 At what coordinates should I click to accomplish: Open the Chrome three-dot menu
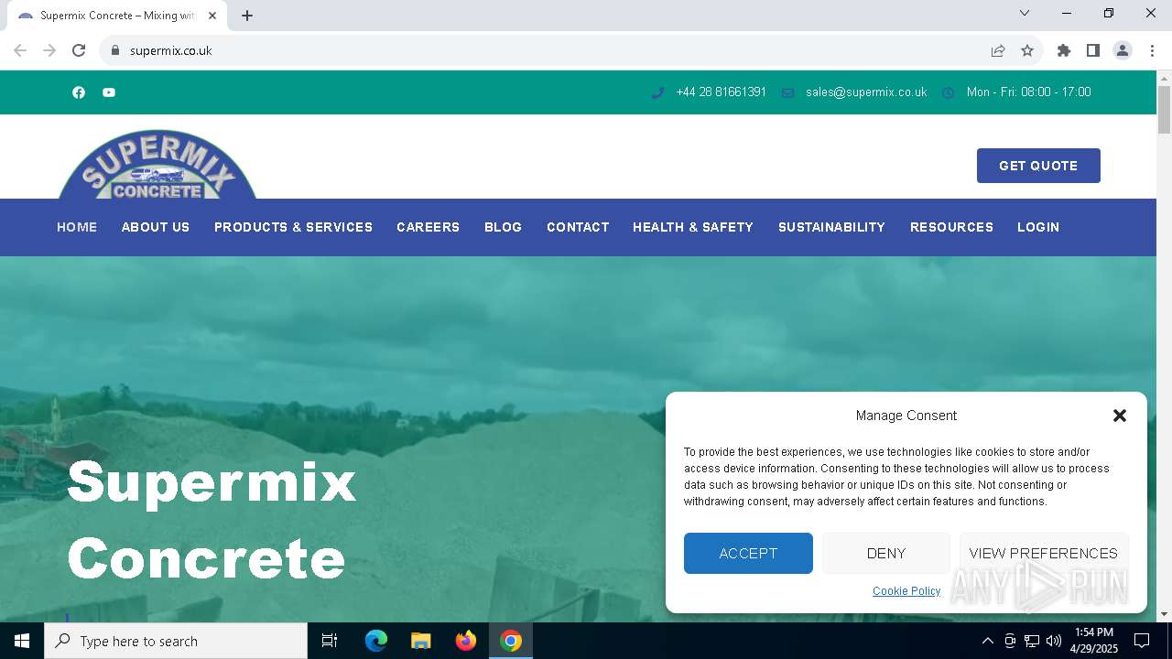(x=1152, y=50)
